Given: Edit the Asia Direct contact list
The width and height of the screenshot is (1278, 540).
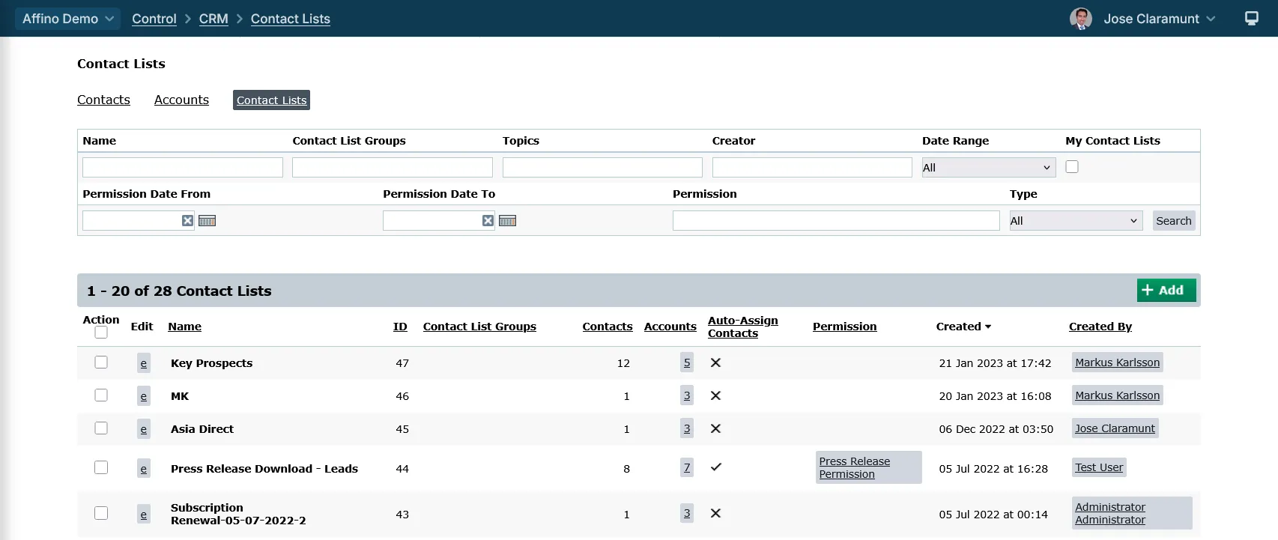Looking at the screenshot, I should 144,429.
